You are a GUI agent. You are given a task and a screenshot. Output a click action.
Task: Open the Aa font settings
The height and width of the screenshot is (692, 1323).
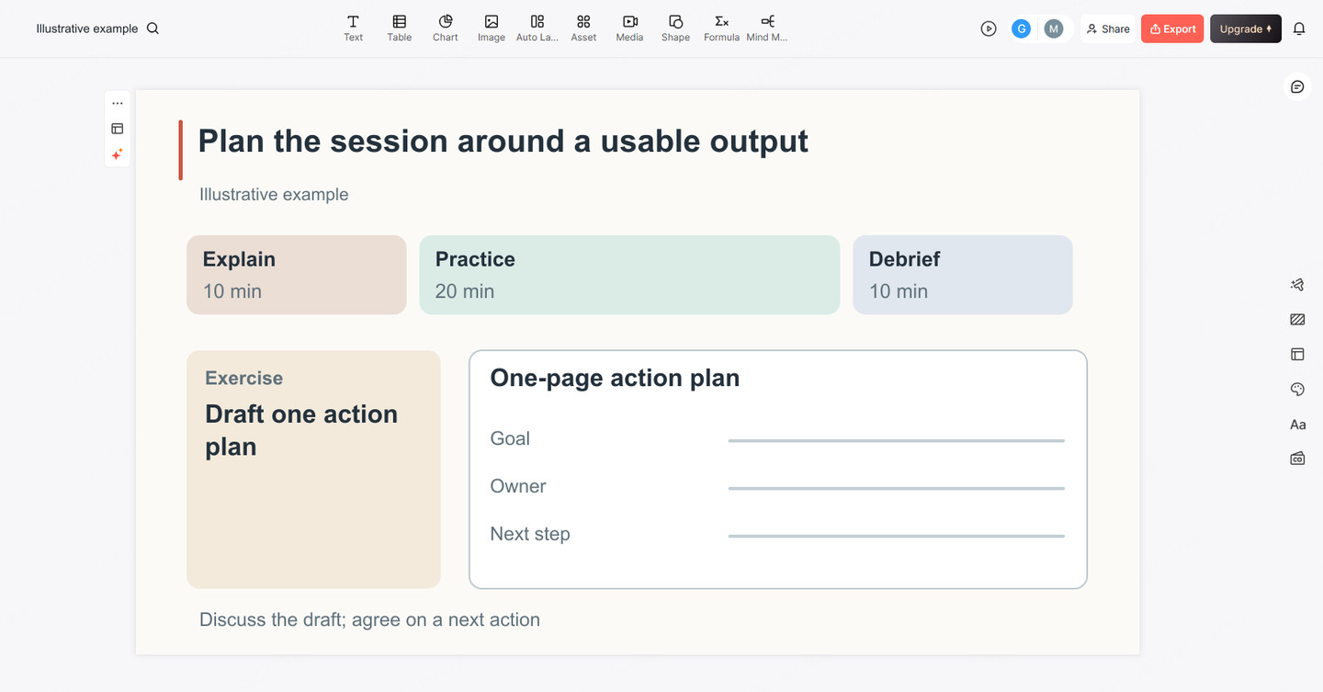(x=1297, y=425)
